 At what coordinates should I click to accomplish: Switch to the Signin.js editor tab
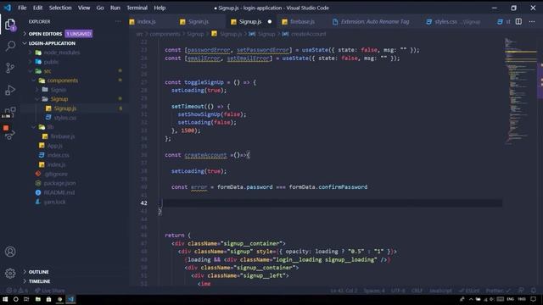tap(198, 21)
